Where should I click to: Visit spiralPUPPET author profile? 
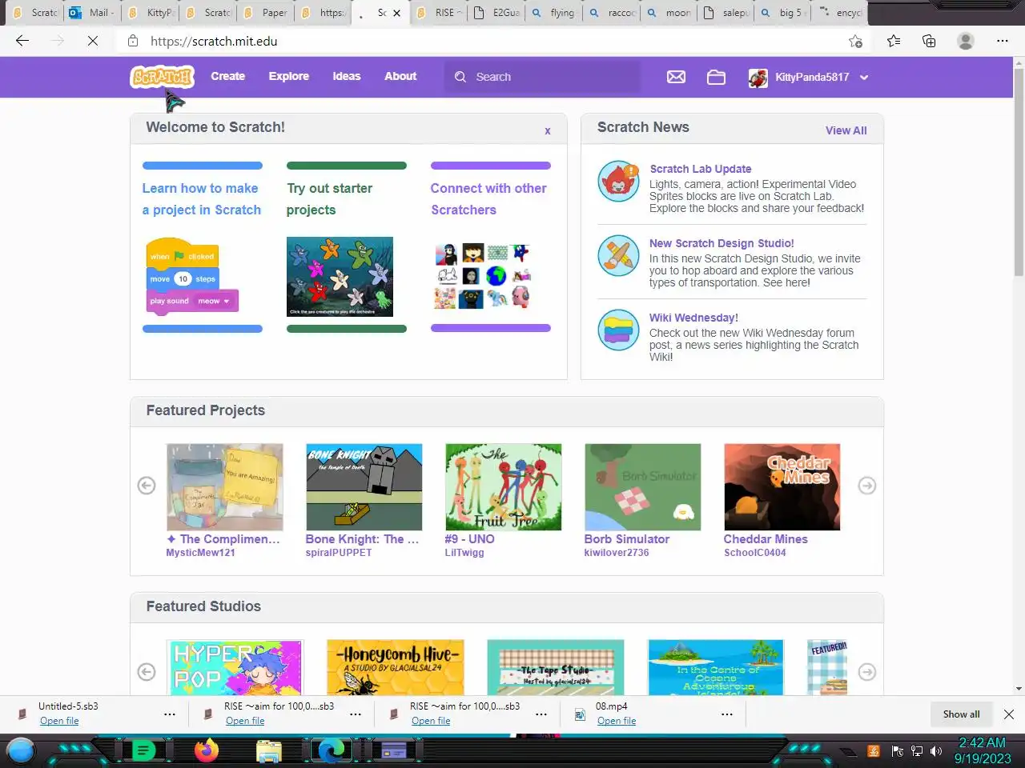[x=339, y=553]
